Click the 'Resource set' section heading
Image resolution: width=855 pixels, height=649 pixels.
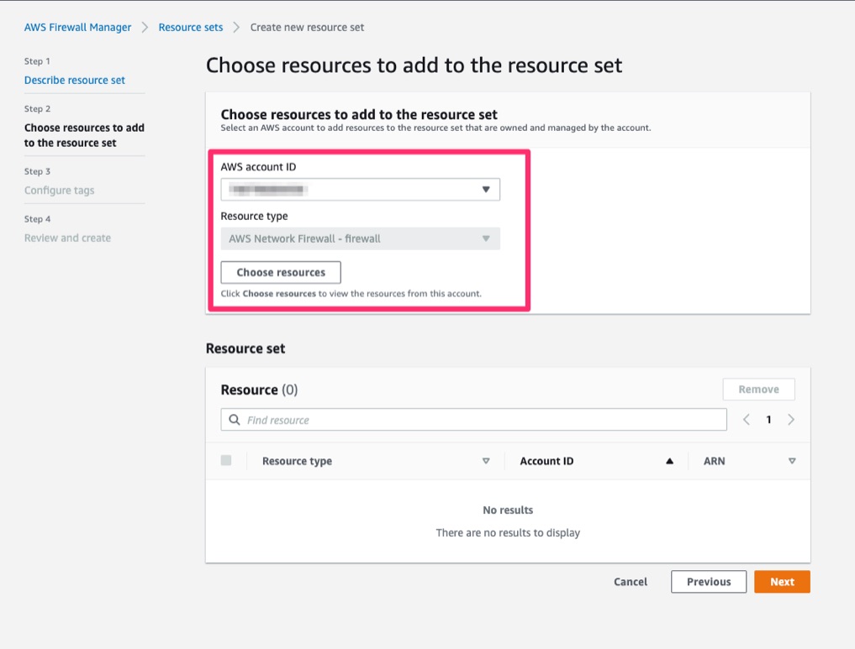245,348
